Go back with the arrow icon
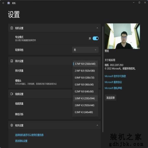The width and height of the screenshot is (148, 148). [x=3, y=3]
